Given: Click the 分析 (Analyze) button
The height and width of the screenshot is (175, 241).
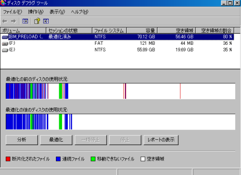Looking at the screenshot, I should pyautogui.click(x=22, y=140).
